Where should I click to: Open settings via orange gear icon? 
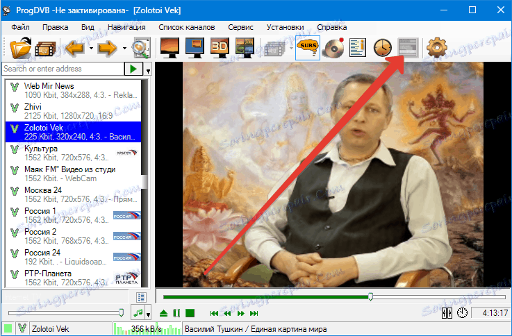[x=437, y=48]
